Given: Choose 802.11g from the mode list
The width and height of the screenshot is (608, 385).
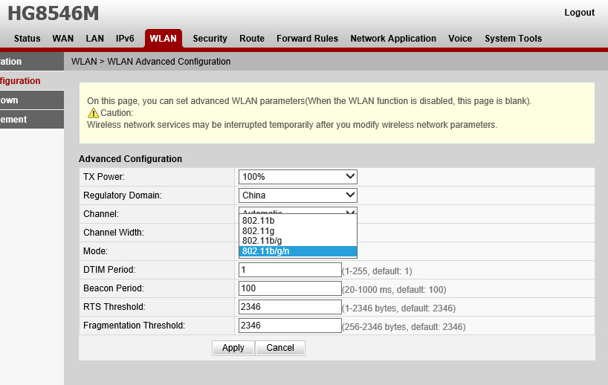Looking at the screenshot, I should tap(298, 230).
